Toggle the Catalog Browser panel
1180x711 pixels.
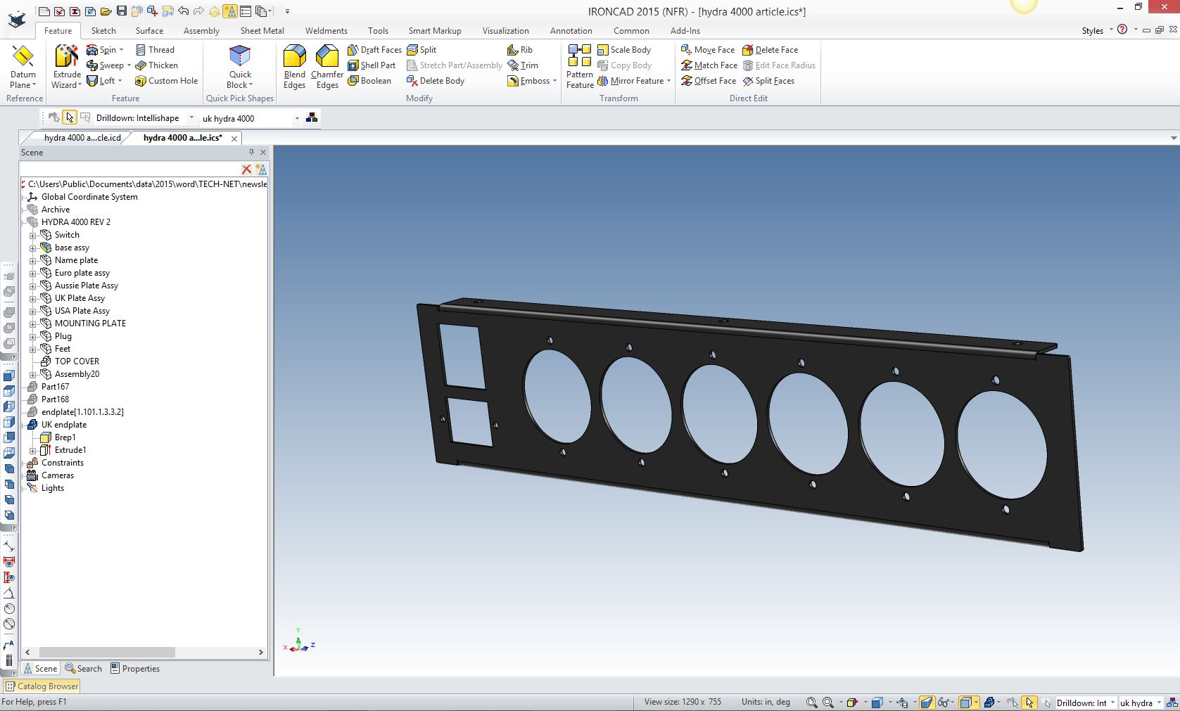[x=42, y=686]
